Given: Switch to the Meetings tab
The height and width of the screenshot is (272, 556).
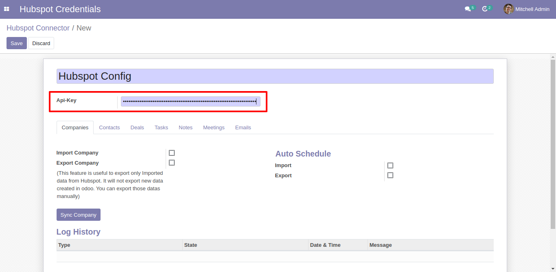Looking at the screenshot, I should tap(214, 127).
